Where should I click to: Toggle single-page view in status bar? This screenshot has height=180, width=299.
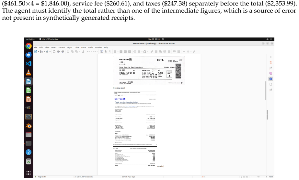(x=242, y=177)
